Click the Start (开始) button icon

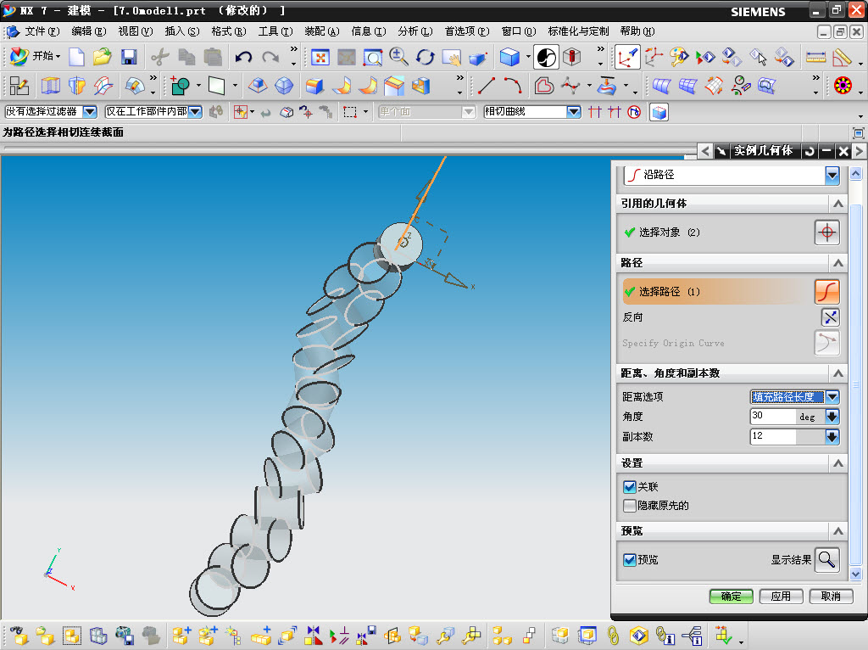tap(19, 56)
